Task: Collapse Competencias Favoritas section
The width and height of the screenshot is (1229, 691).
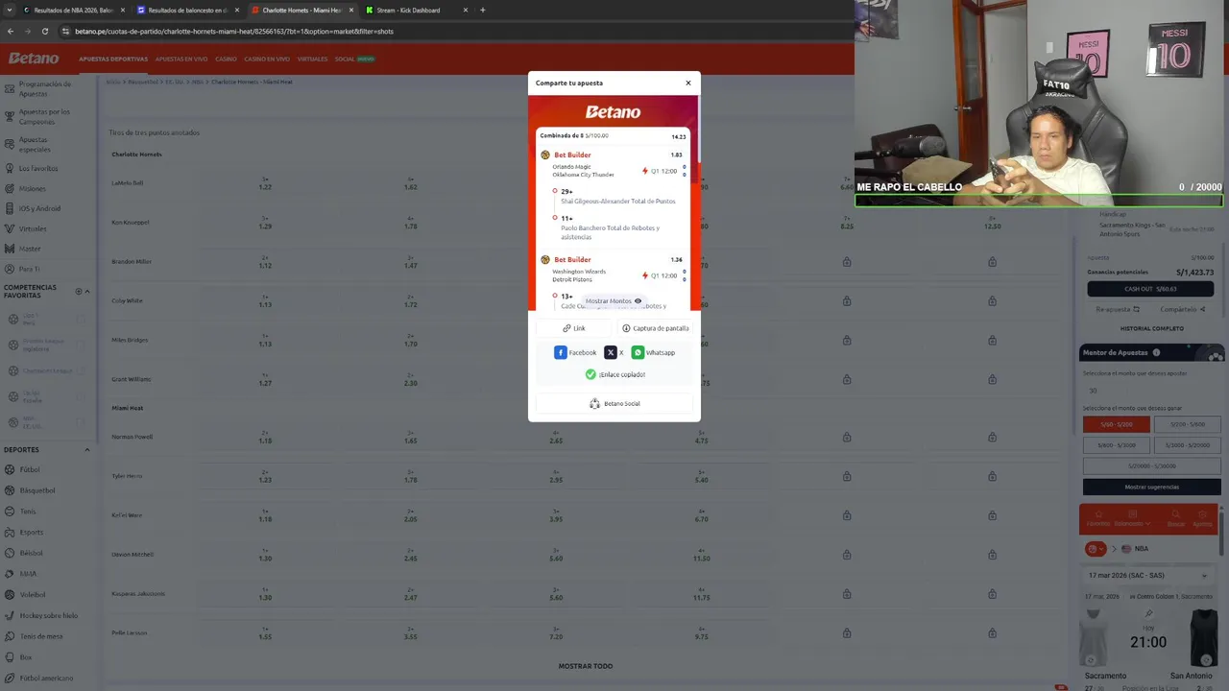Action: pyautogui.click(x=87, y=291)
